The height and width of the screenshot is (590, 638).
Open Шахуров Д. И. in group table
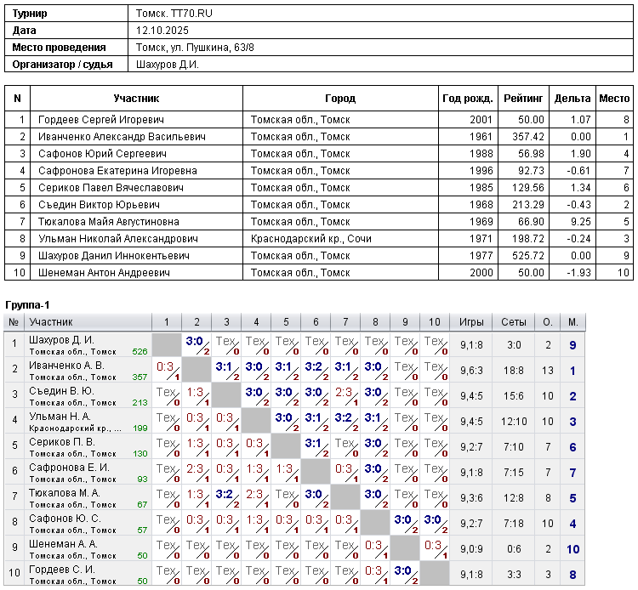pyautogui.click(x=61, y=340)
